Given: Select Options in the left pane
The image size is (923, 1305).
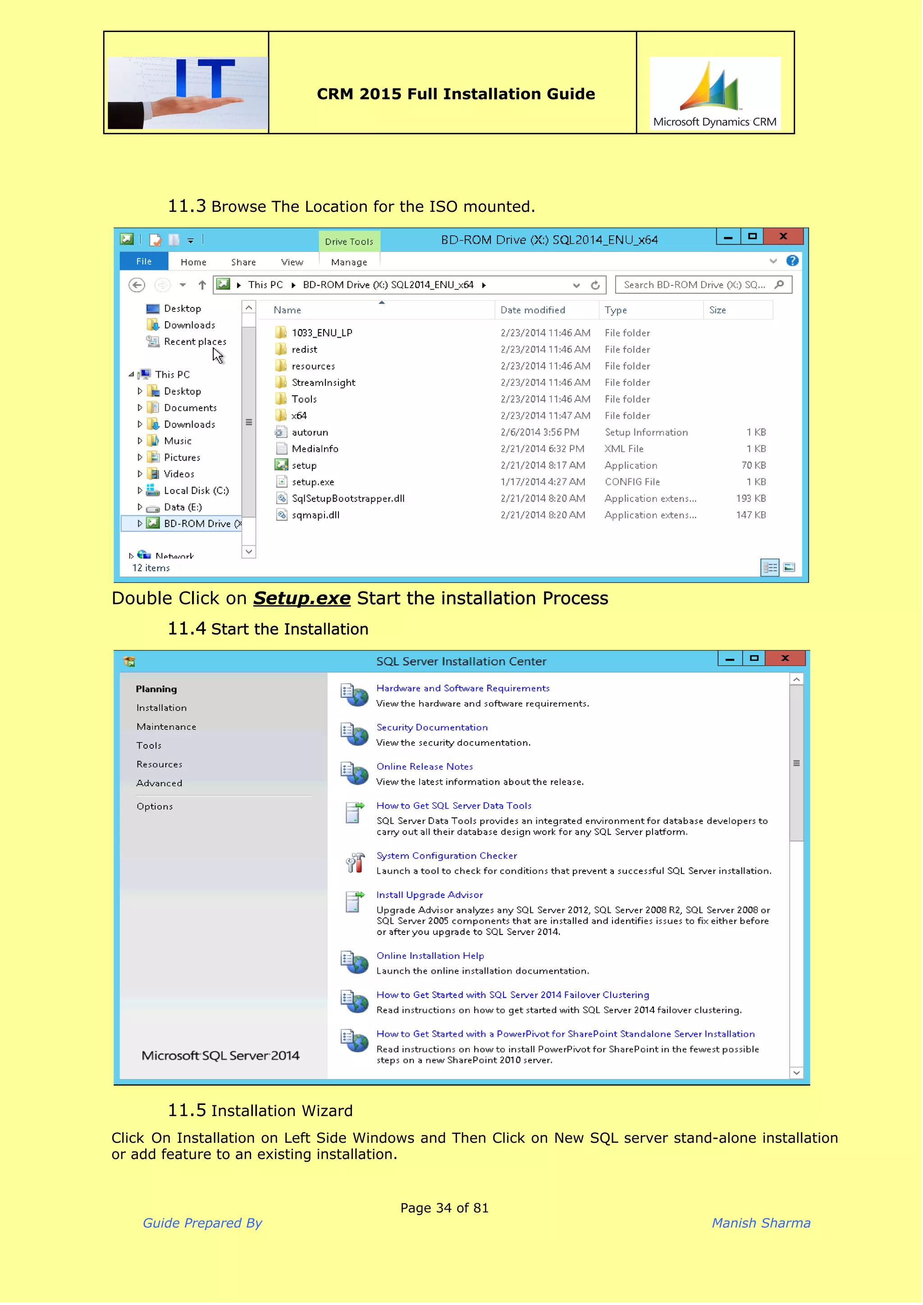Looking at the screenshot, I should pos(155,806).
